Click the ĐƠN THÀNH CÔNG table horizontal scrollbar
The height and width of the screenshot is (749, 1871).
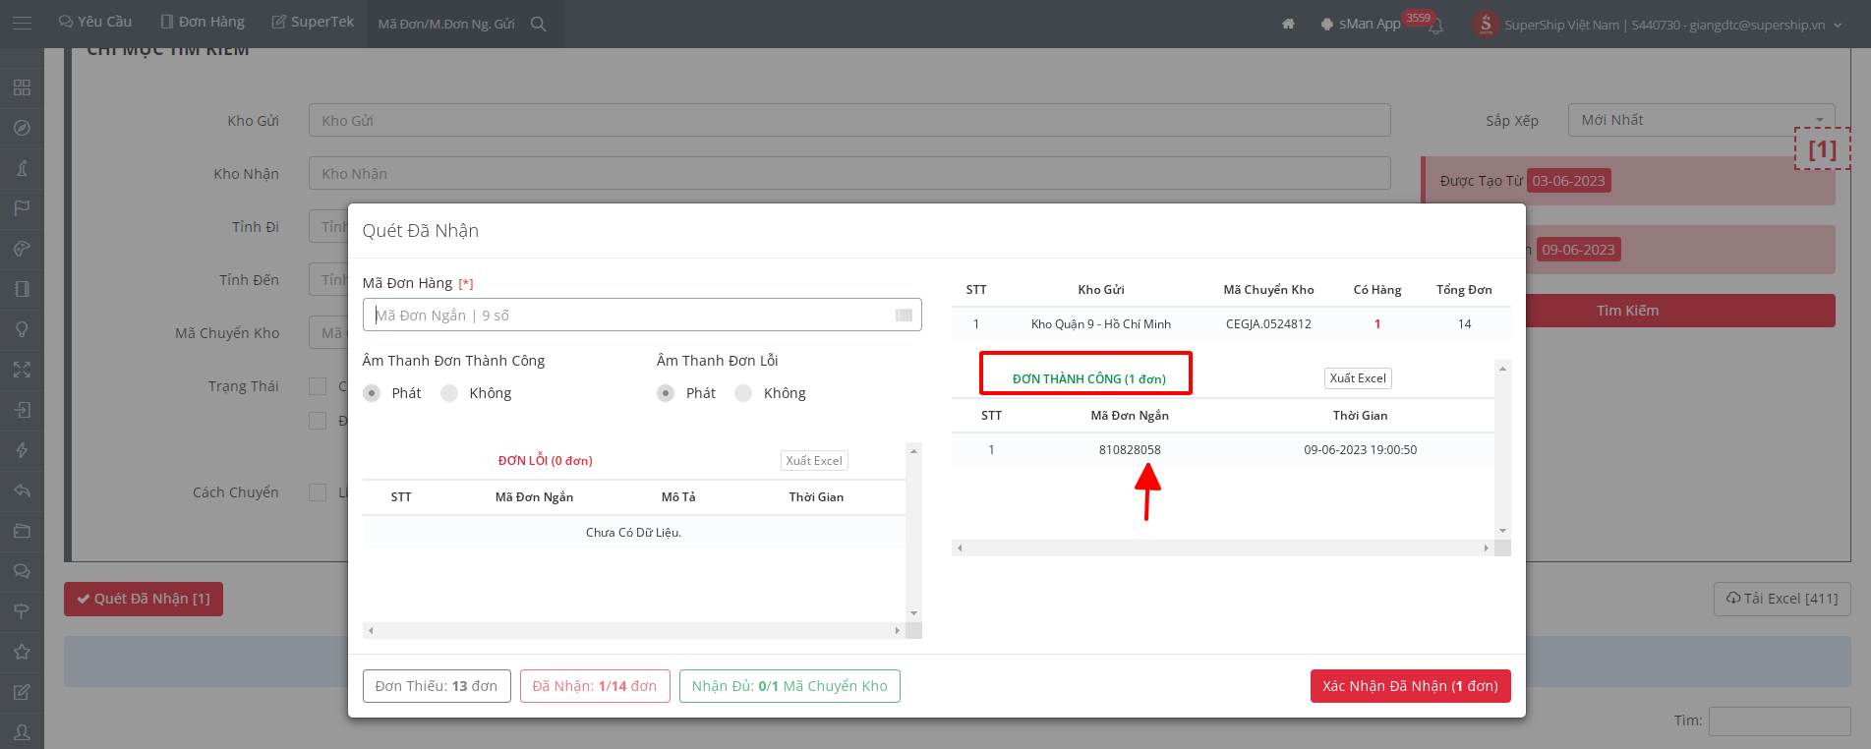pos(1222,547)
